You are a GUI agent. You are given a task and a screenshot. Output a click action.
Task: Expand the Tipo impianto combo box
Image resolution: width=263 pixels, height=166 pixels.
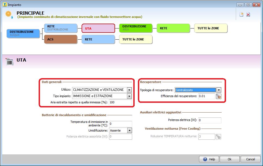(129, 96)
